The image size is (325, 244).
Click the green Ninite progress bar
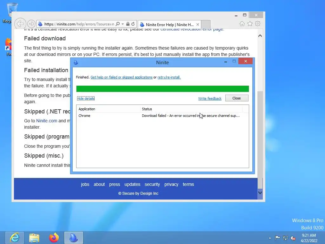pyautogui.click(x=162, y=89)
